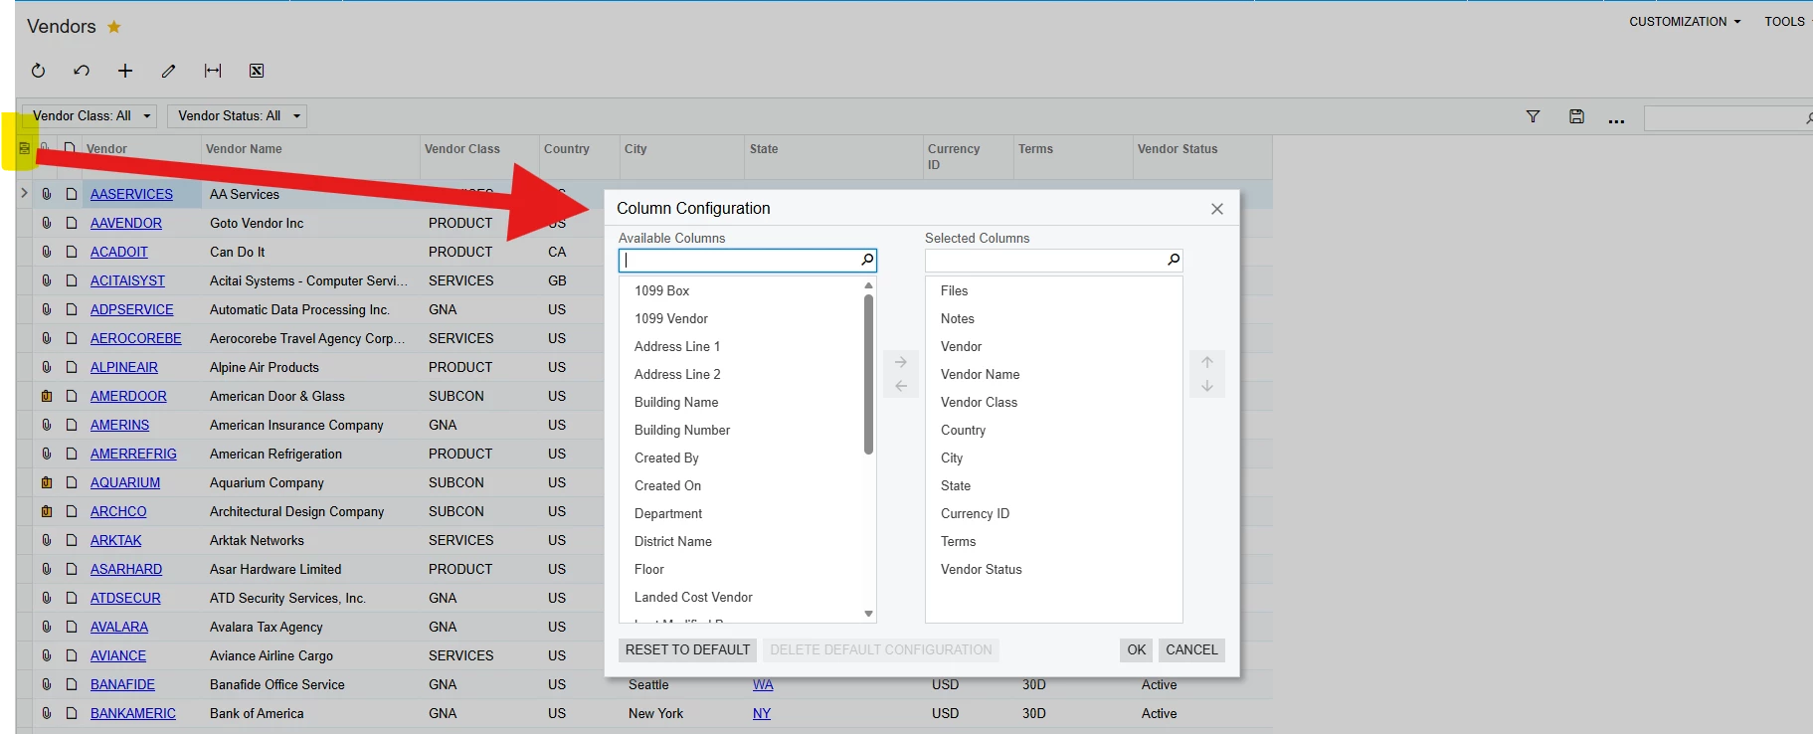Select Terms in Selected Columns
Screen dimensions: 1813x734
click(959, 541)
